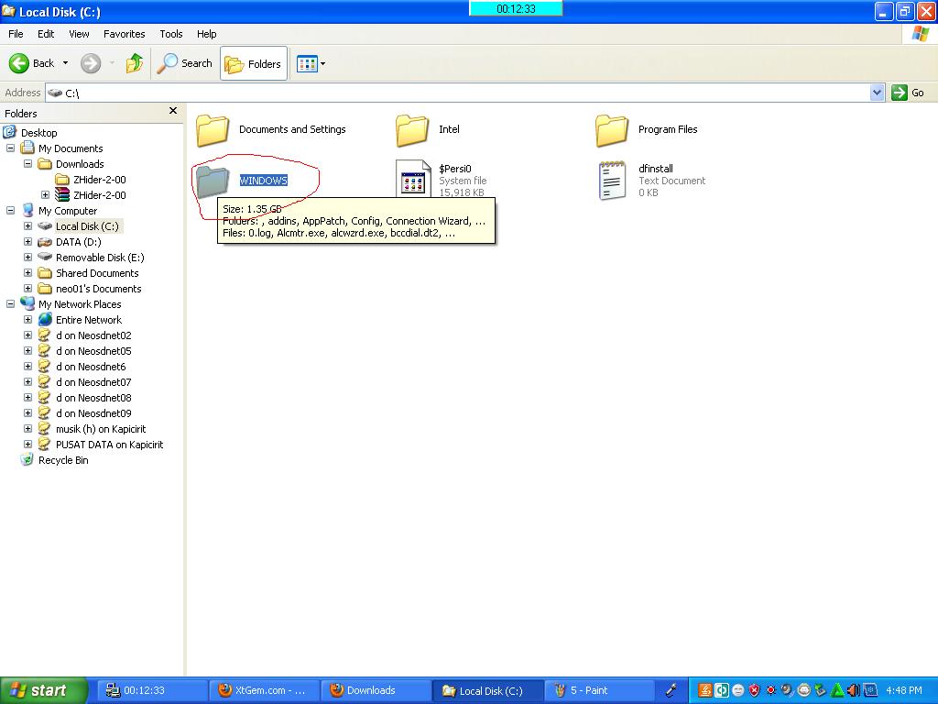Expand the ZHider-2-00 archive node
Image resolution: width=938 pixels, height=704 pixels.
[45, 194]
